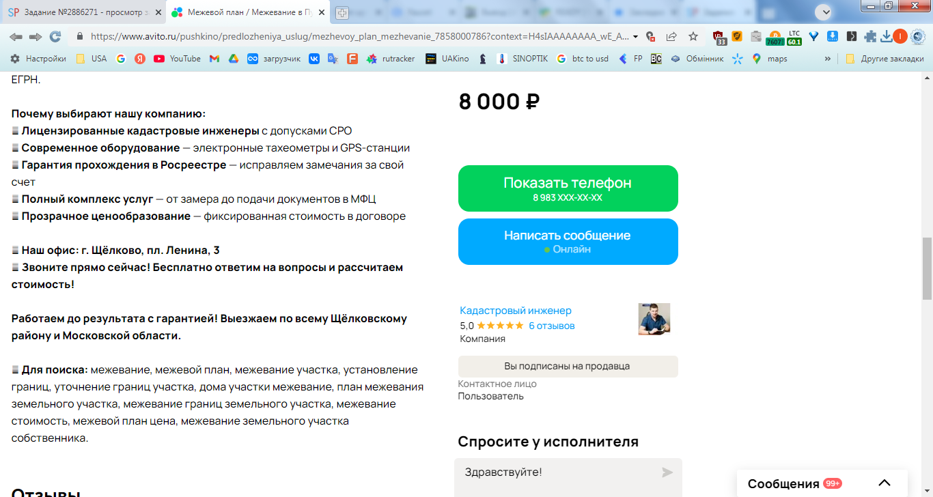Image resolution: width=933 pixels, height=497 pixels.
Task: Click Написать сообщение button
Action: pos(568,242)
